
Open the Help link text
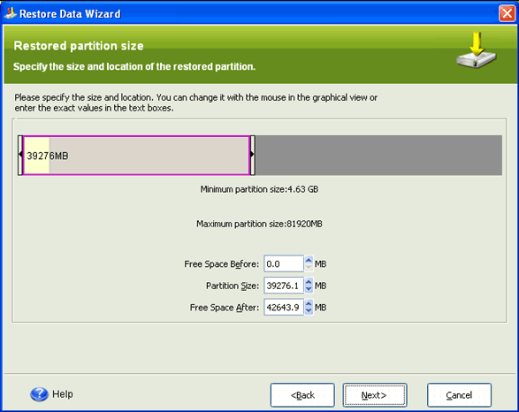pos(63,394)
